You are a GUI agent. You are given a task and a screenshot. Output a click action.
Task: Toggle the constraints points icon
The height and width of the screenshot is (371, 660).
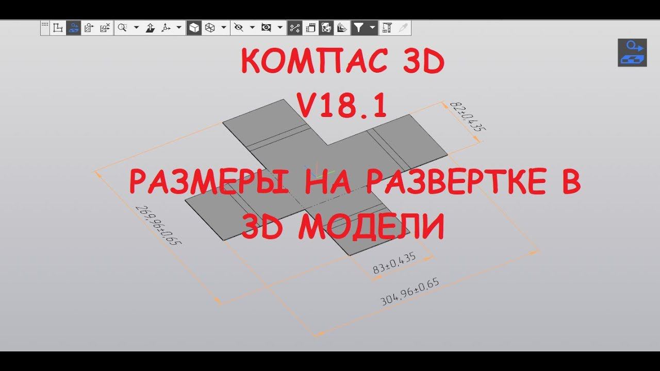[x=294, y=28]
